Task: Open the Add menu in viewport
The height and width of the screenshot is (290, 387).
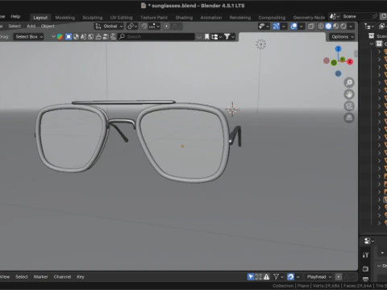Action: [x=31, y=26]
